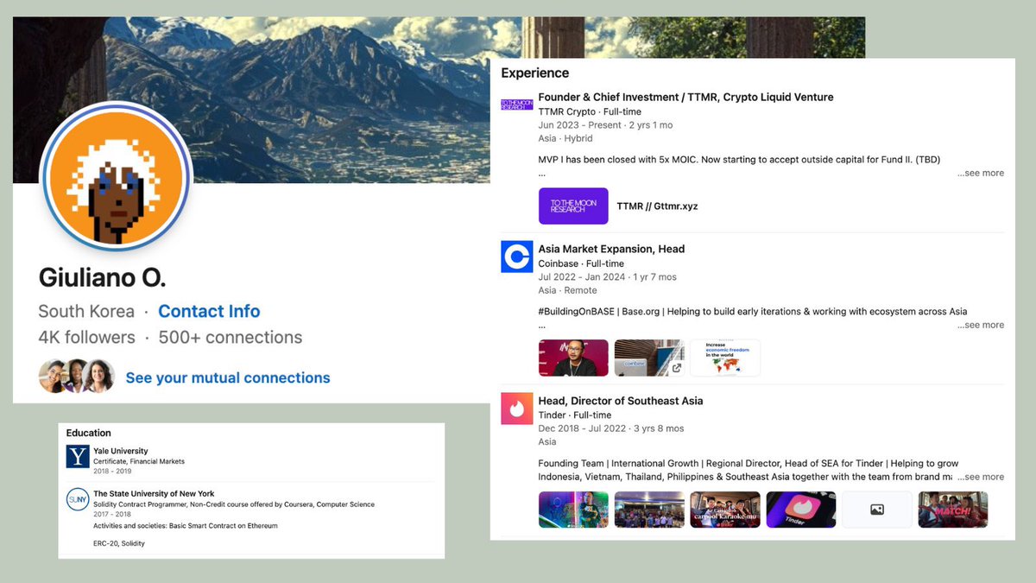Click the pixel-art profile avatar
1036x583 pixels.
pyautogui.click(x=116, y=176)
